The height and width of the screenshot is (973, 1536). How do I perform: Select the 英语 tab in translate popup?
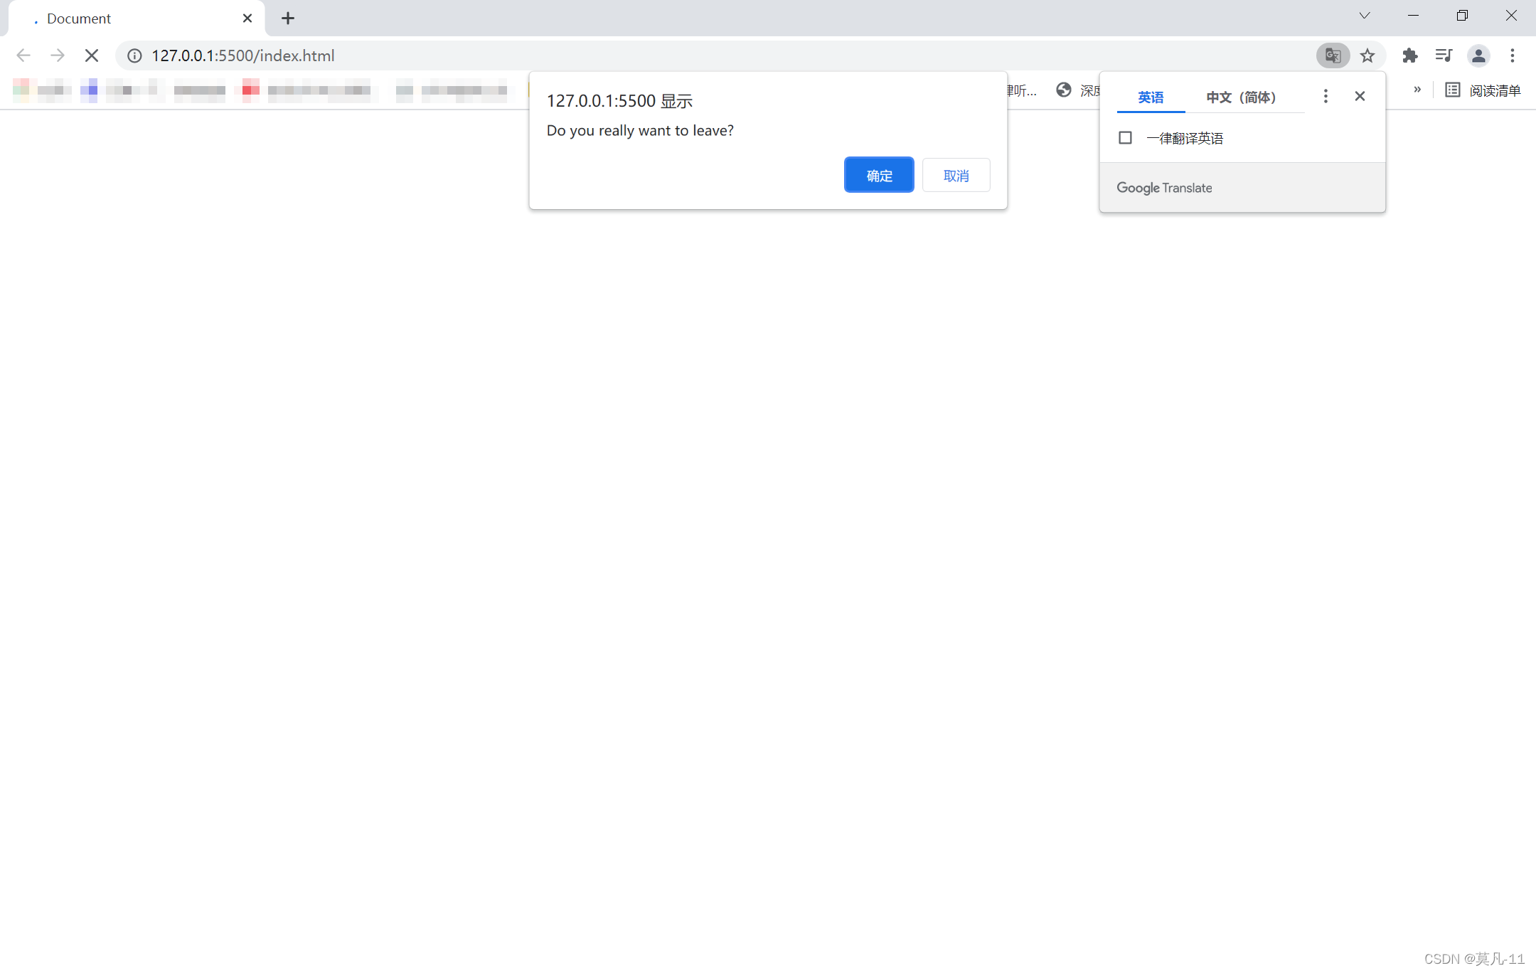coord(1150,97)
